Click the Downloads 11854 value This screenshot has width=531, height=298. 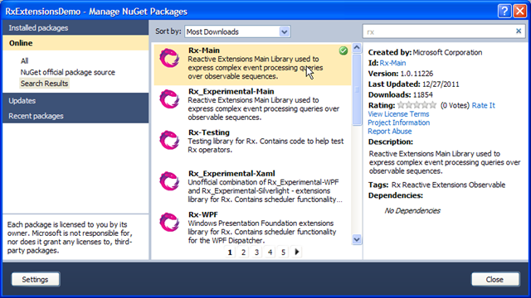click(423, 95)
